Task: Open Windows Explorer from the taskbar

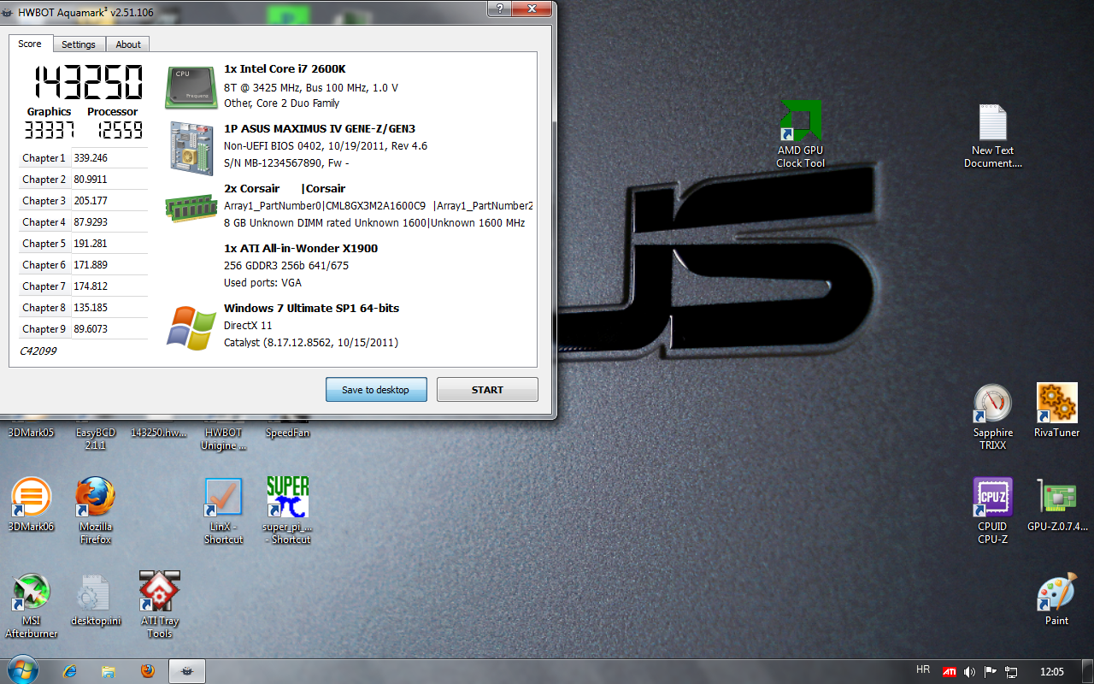Action: [x=109, y=671]
